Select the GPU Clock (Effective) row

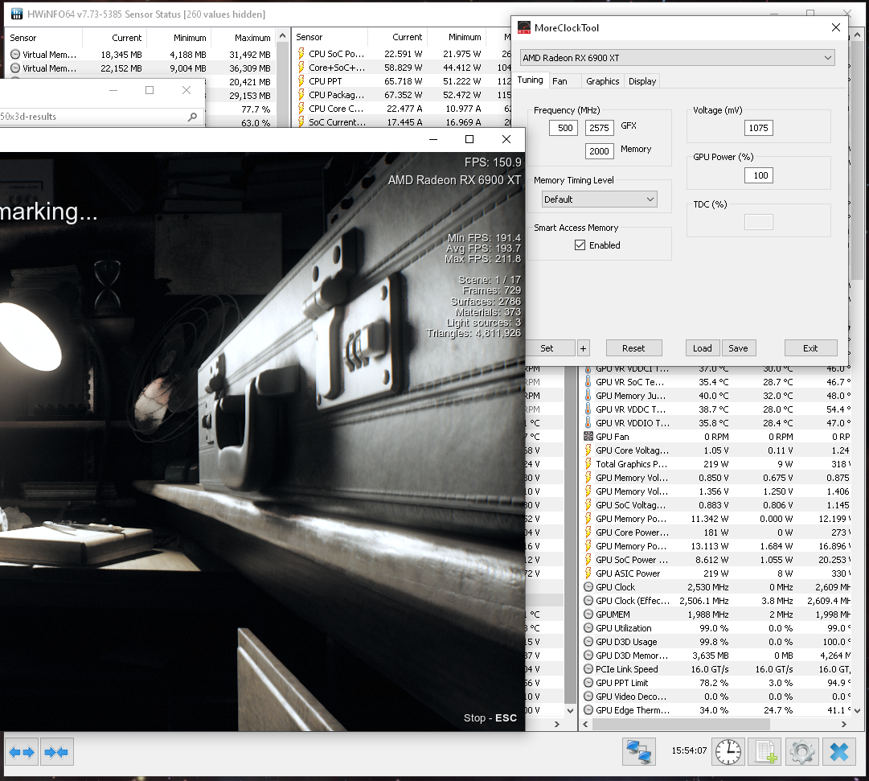pyautogui.click(x=716, y=601)
